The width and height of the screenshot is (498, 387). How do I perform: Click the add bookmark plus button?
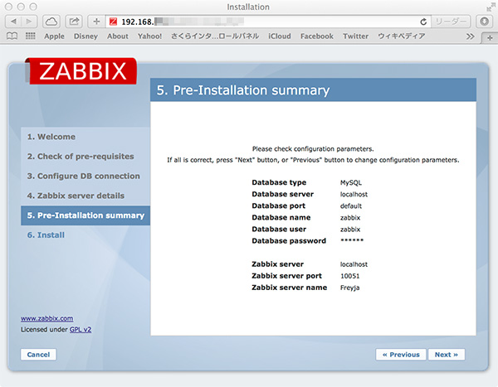[x=96, y=21]
